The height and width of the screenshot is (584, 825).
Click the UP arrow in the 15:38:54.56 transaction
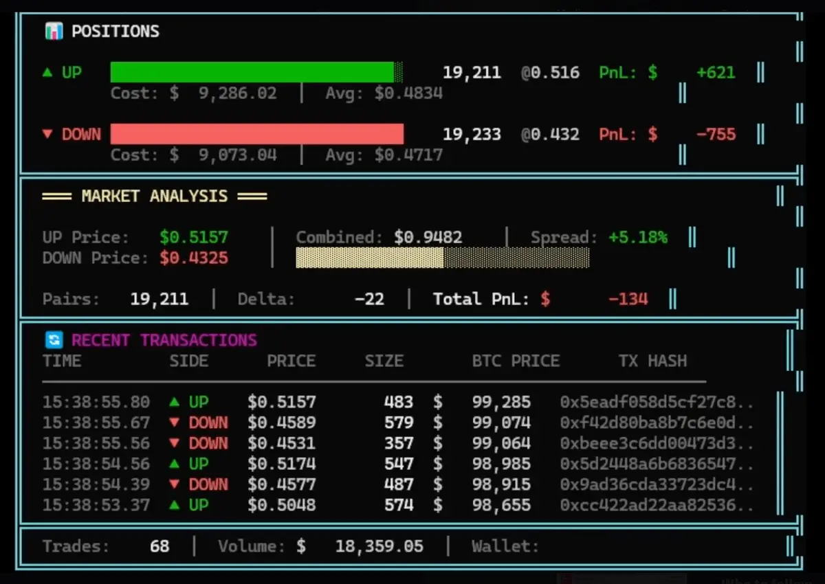click(175, 463)
